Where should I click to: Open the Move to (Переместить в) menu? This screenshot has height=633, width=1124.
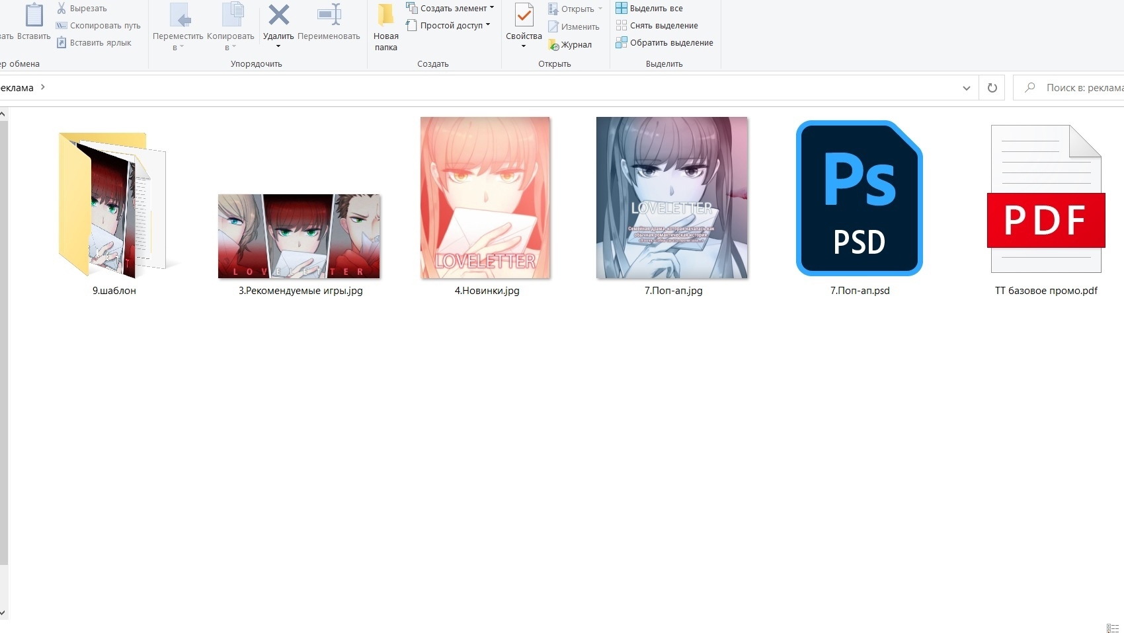click(178, 26)
